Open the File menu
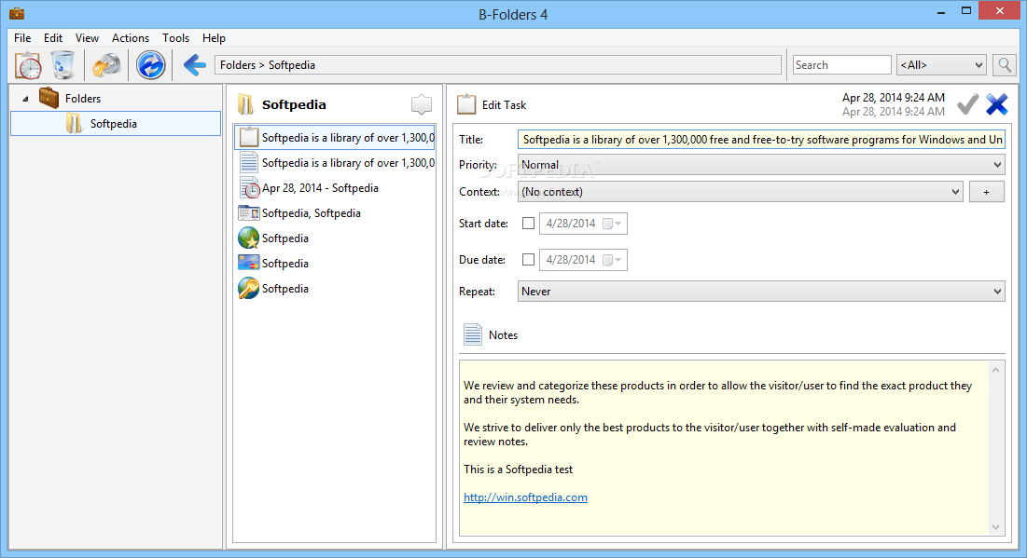 click(x=22, y=38)
